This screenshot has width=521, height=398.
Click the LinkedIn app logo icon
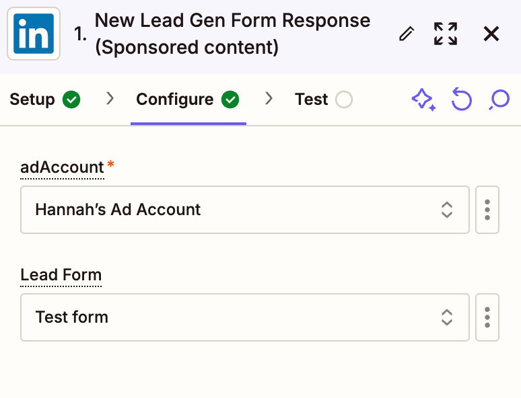click(34, 34)
